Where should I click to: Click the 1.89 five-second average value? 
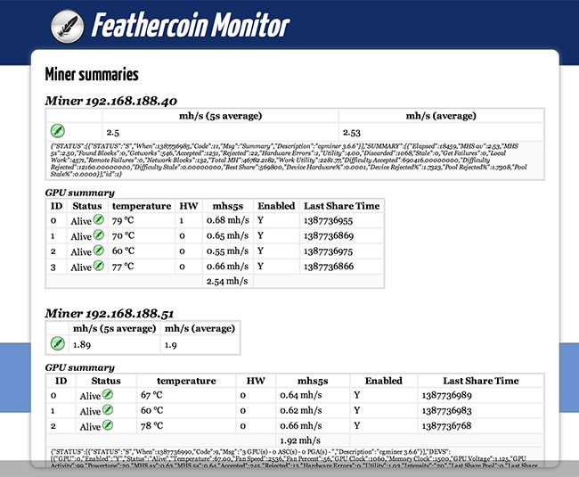[x=82, y=345]
